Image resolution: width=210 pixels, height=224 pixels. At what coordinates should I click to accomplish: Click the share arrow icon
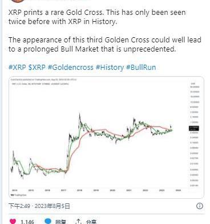78,222
